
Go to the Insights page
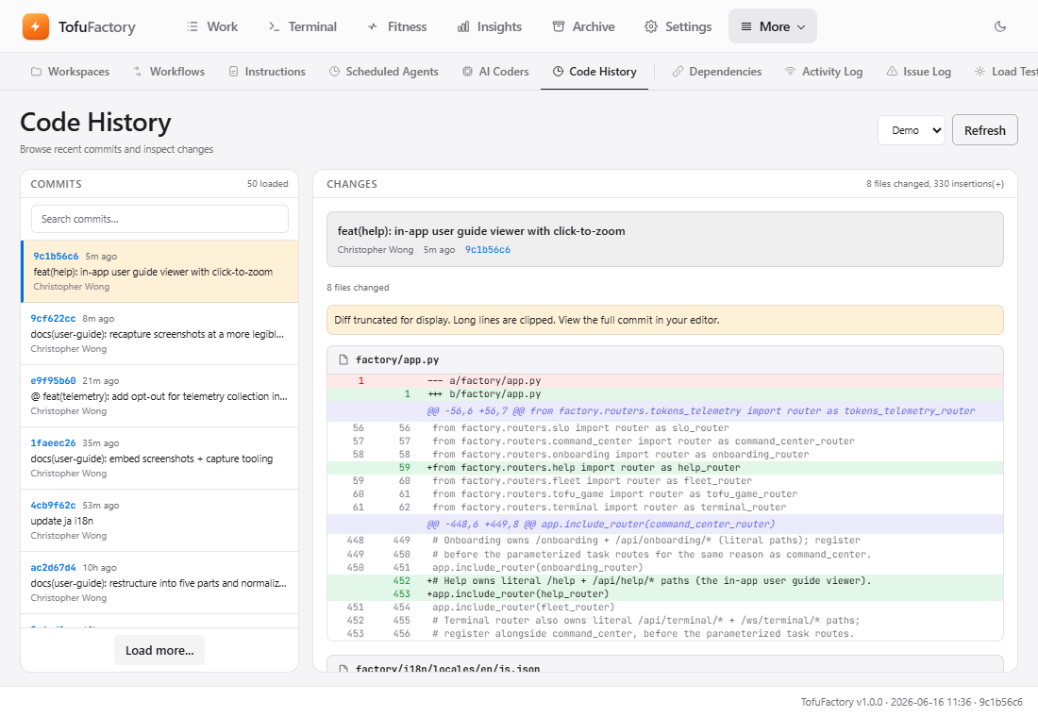point(490,26)
